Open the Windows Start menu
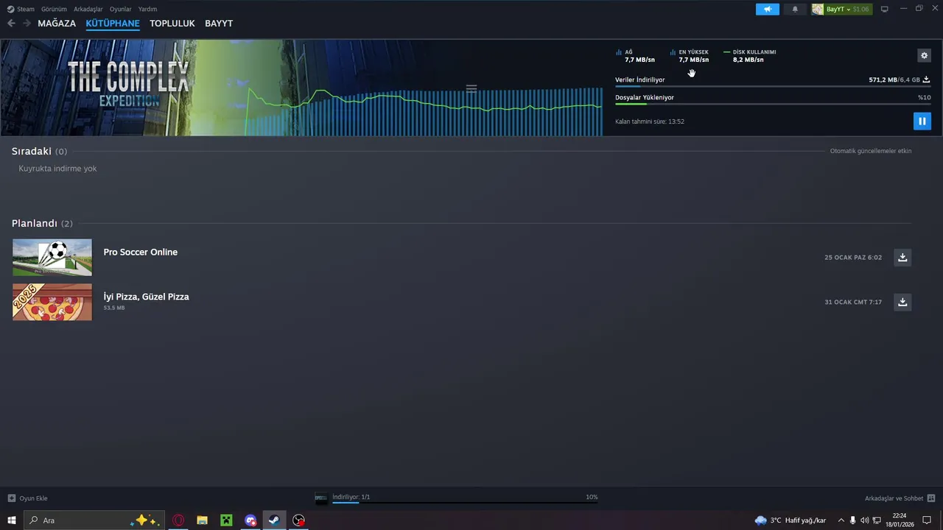 click(x=11, y=520)
